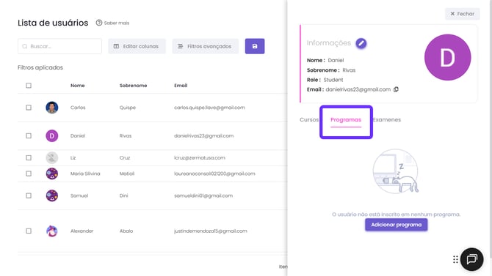The width and height of the screenshot is (492, 276).
Task: Click the Role value Student
Action: [333, 80]
